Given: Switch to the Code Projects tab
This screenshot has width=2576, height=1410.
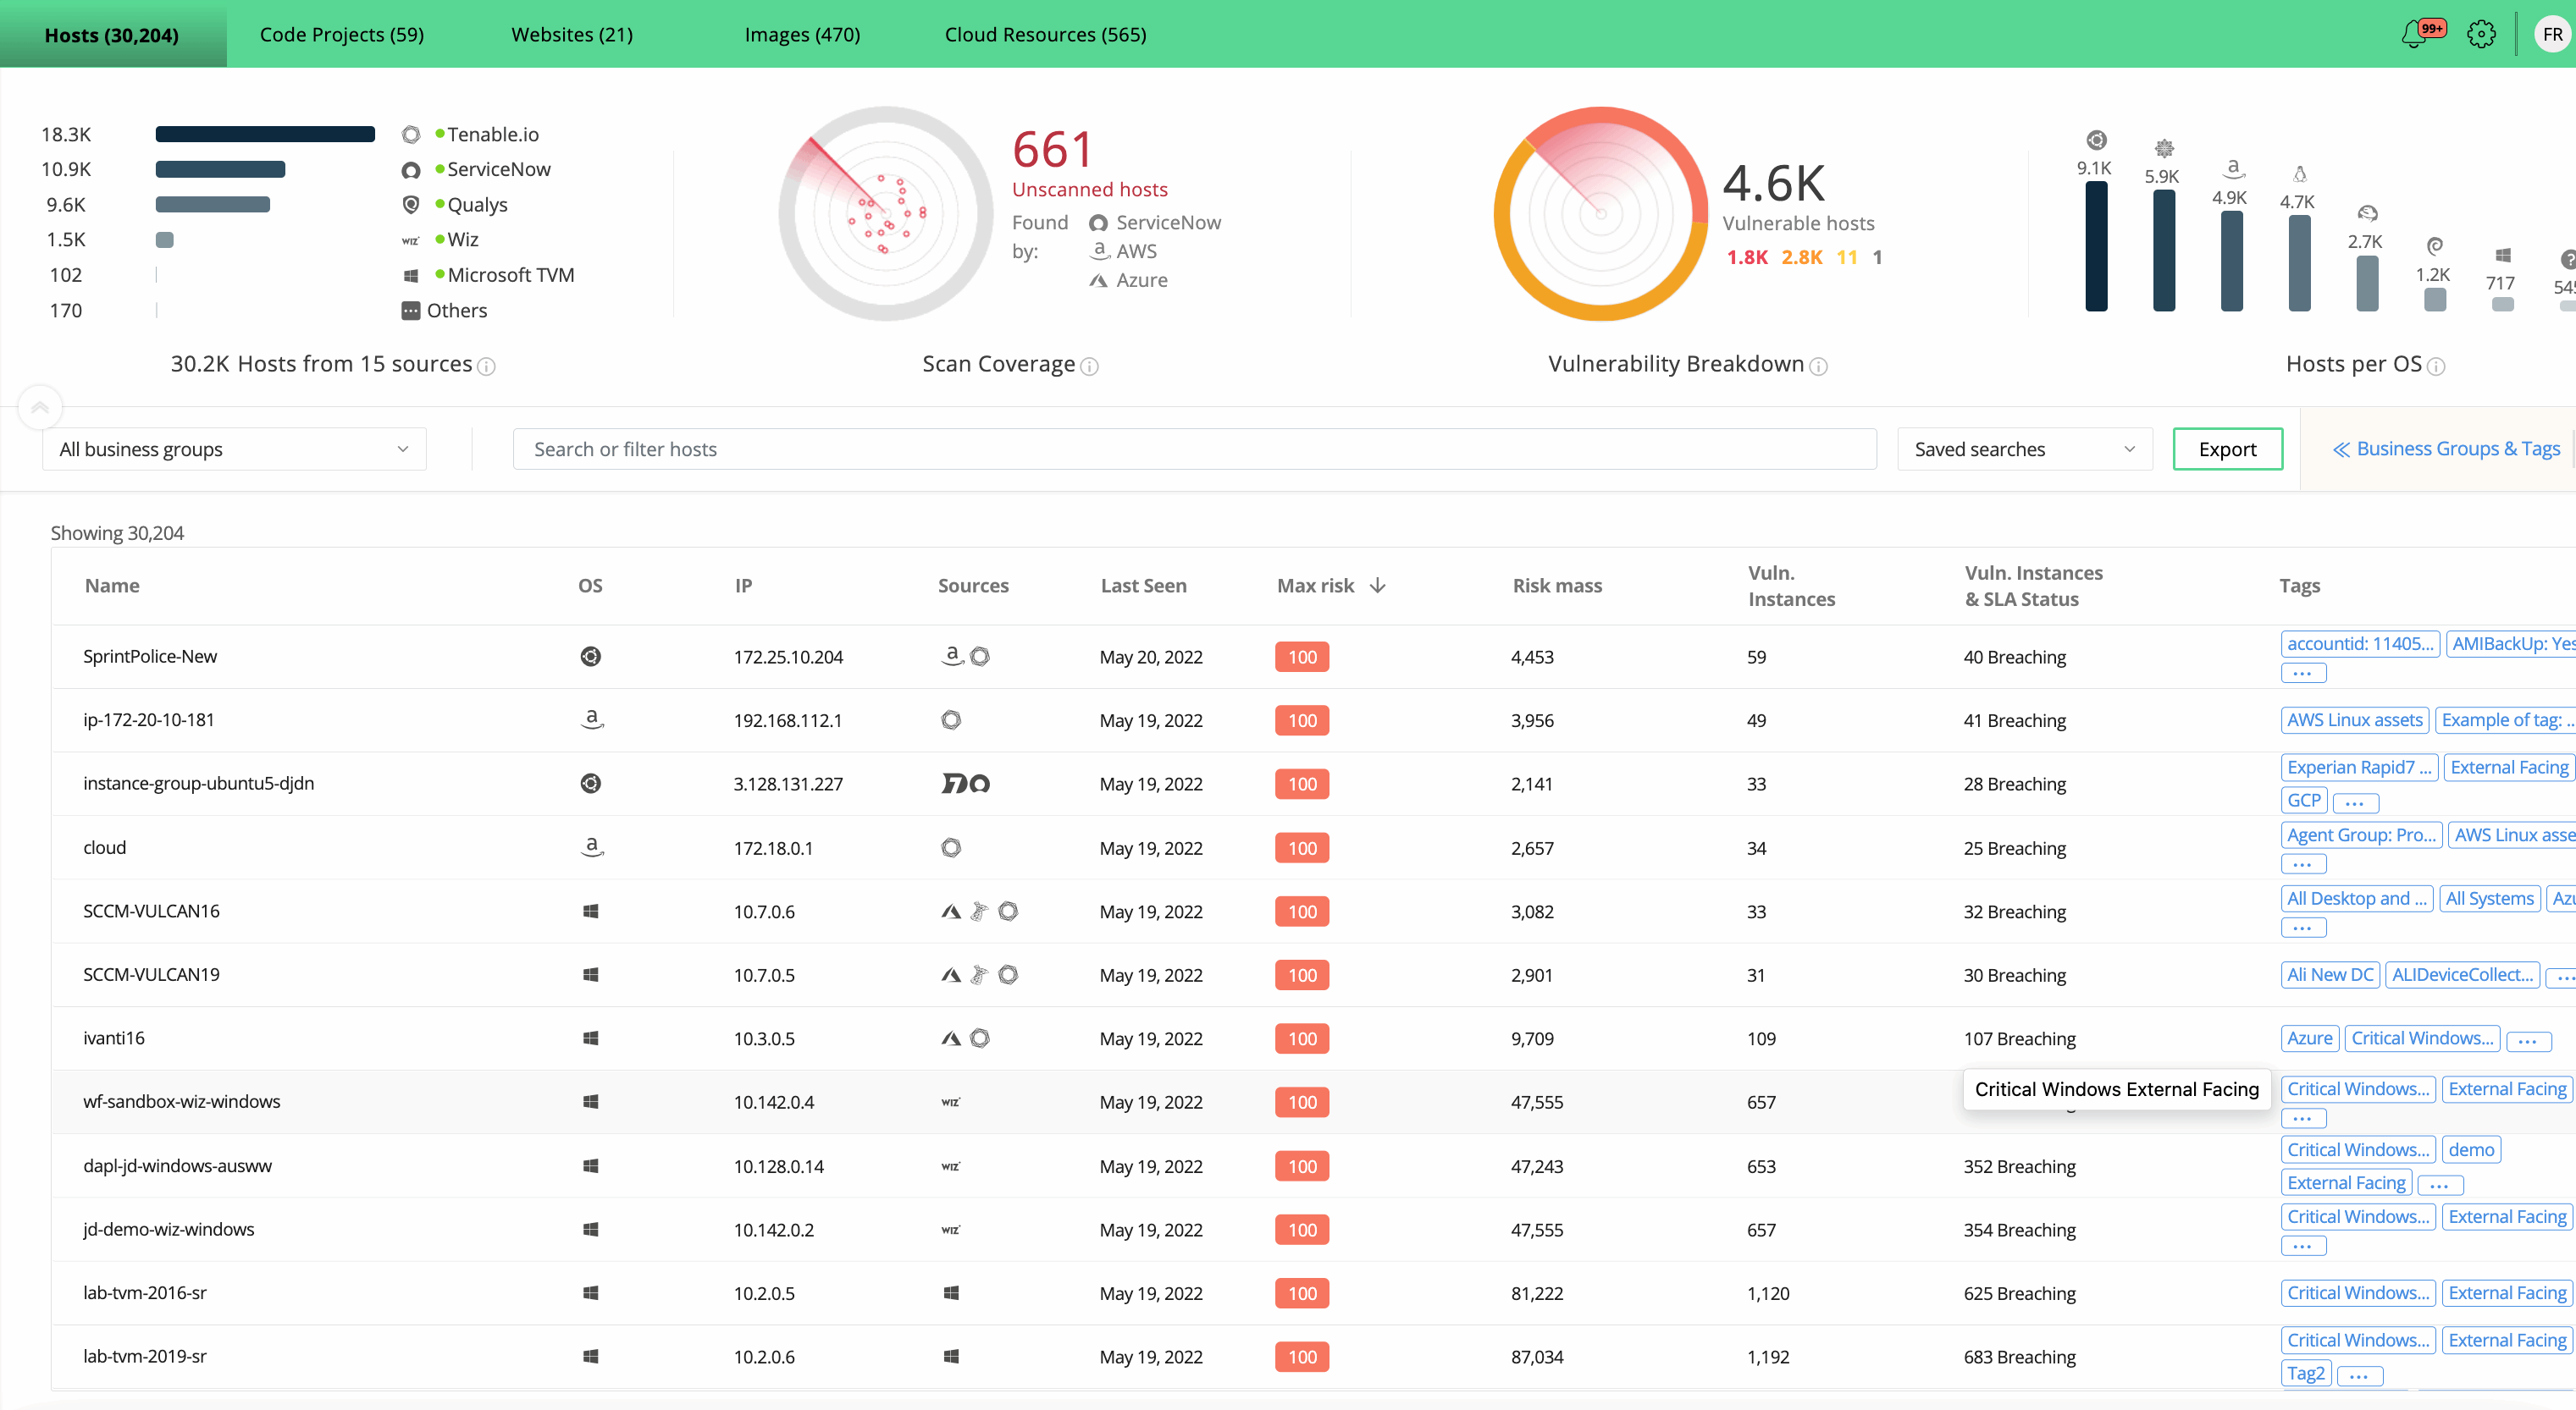Looking at the screenshot, I should click(x=342, y=35).
